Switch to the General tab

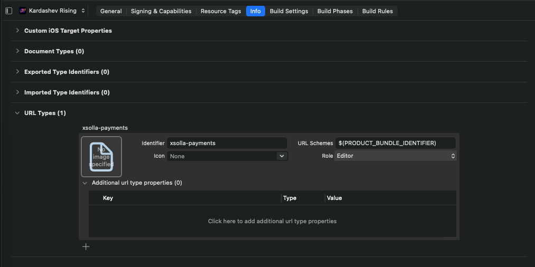click(x=111, y=11)
